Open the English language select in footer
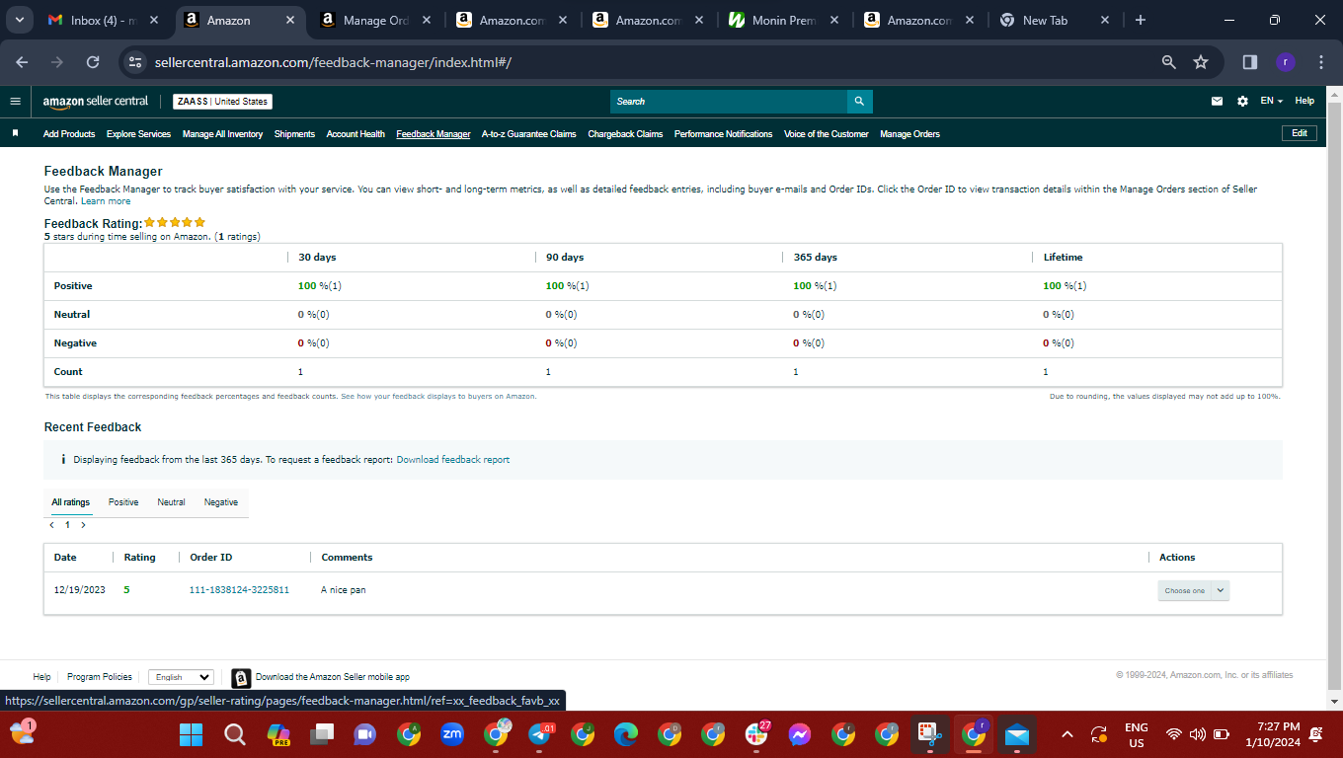Viewport: 1343px width, 758px height. pos(181,677)
